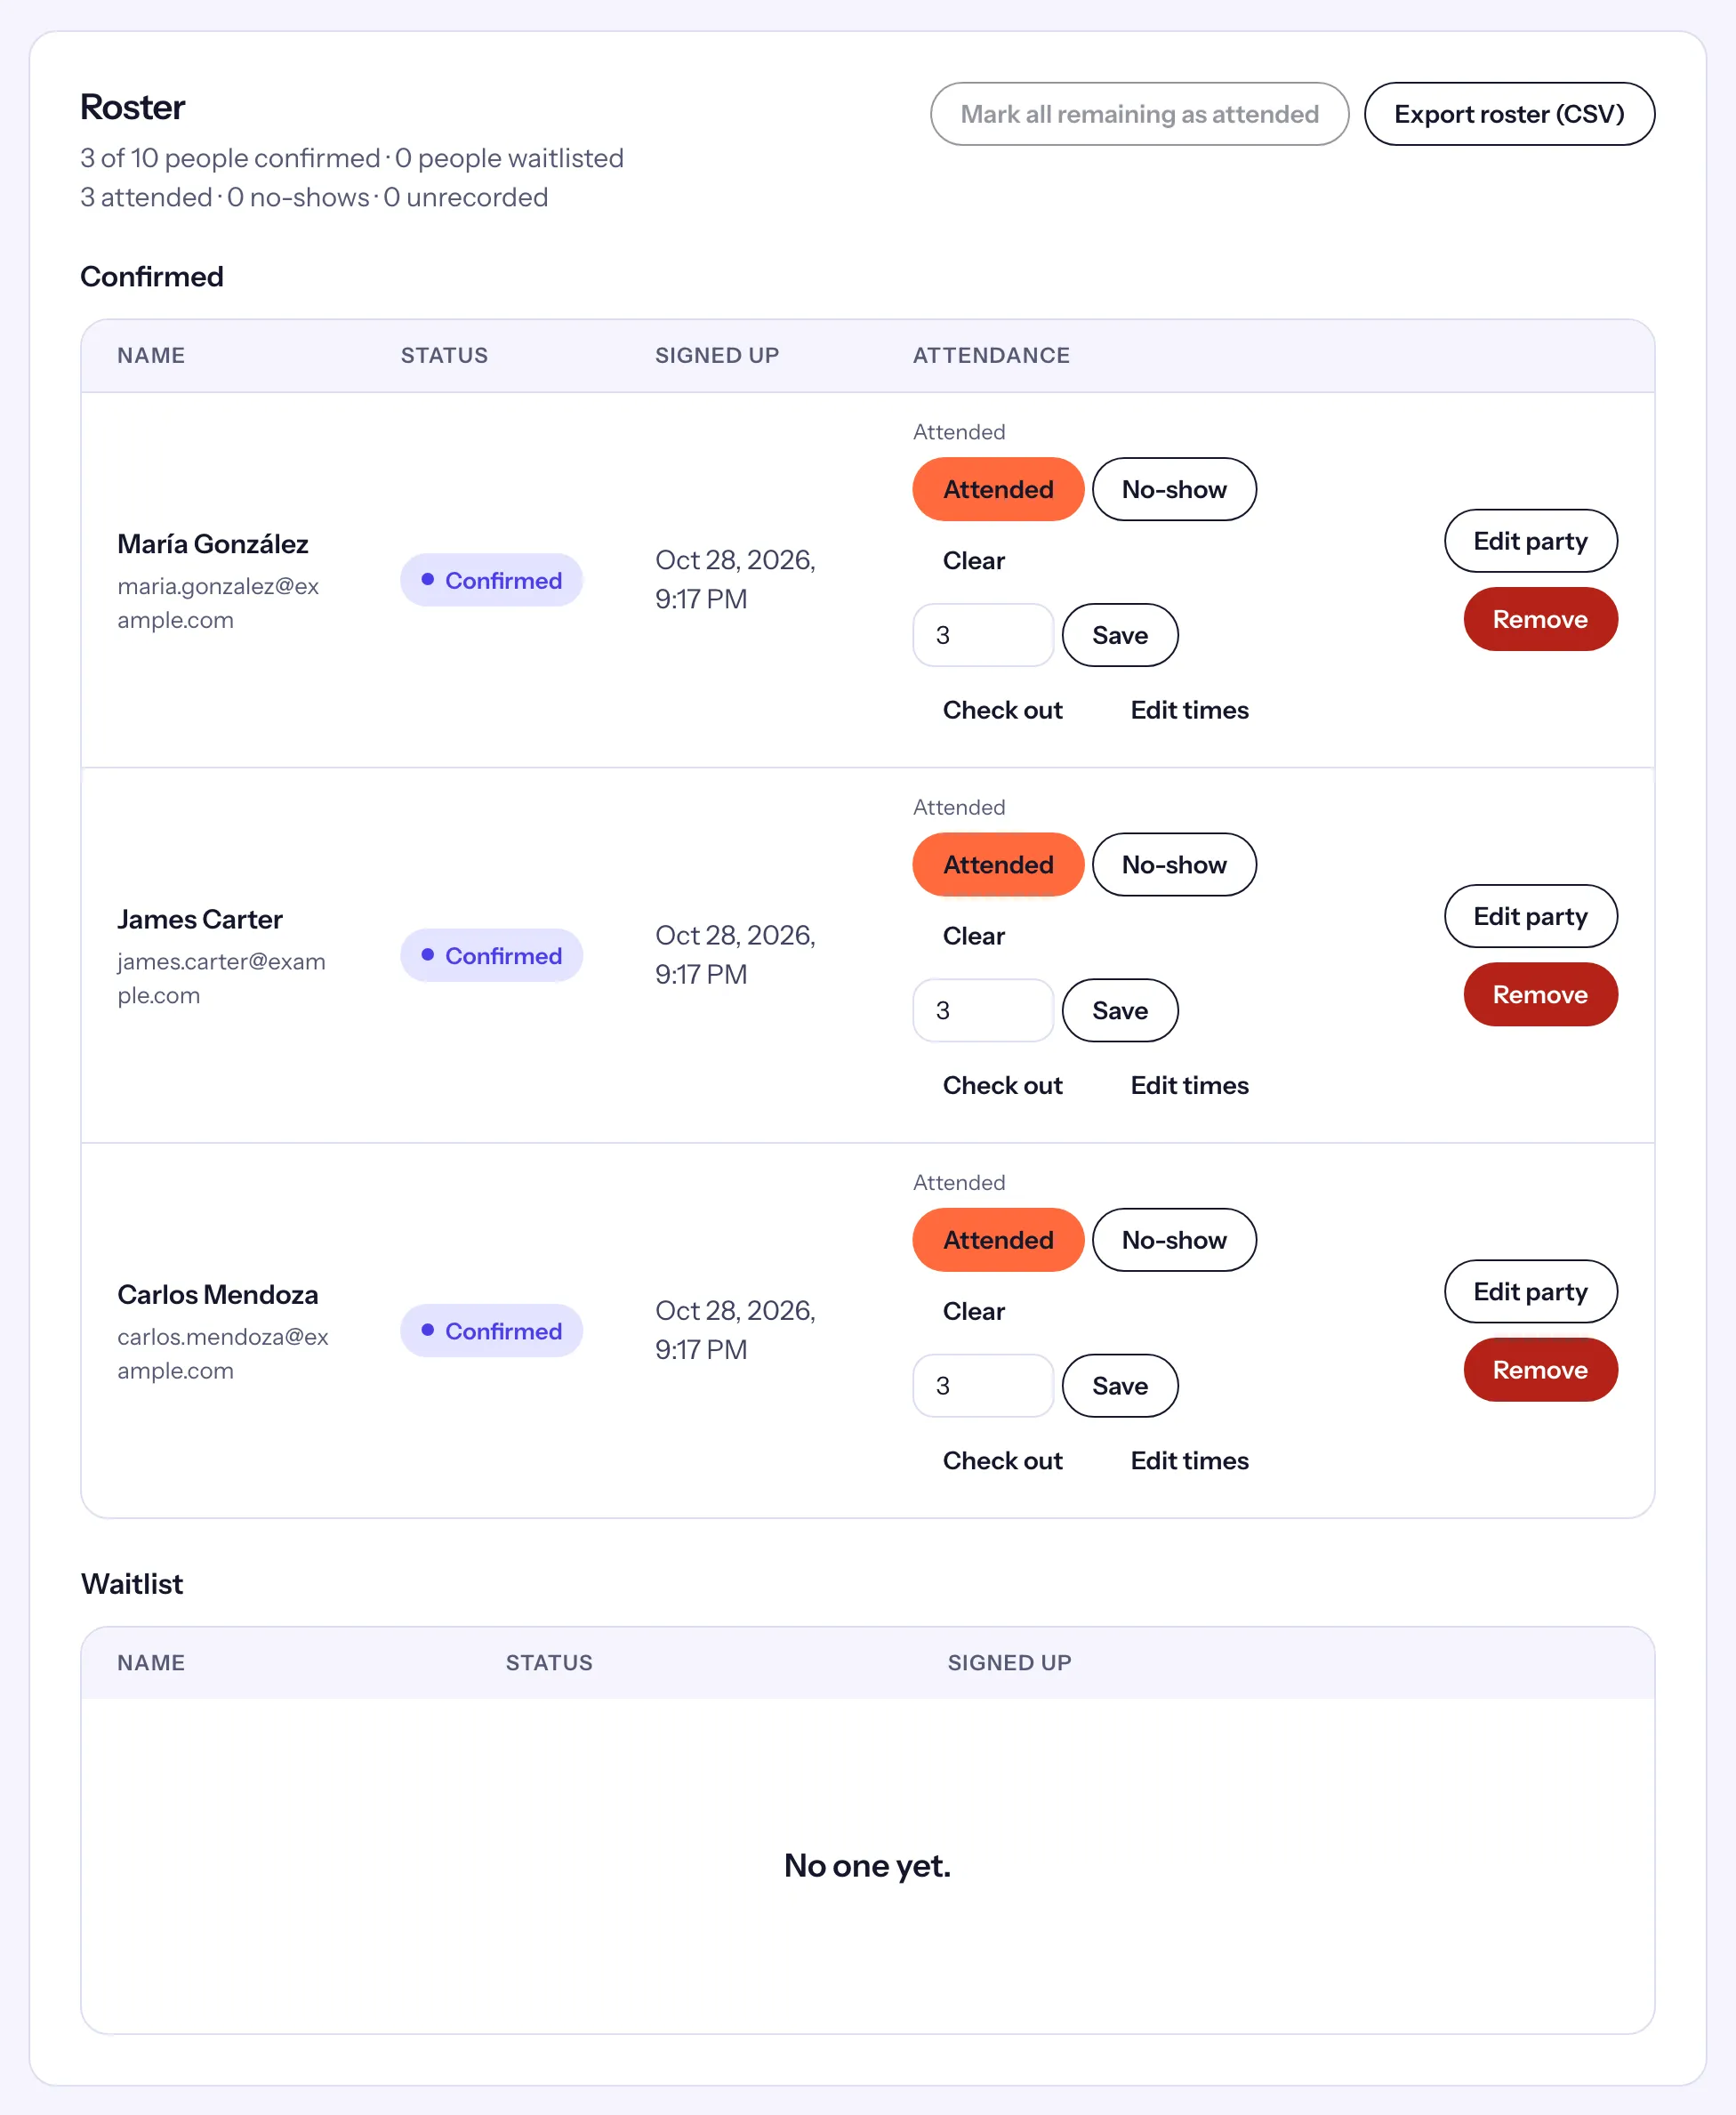Viewport: 1736px width, 2115px height.
Task: Focus James Carter's party size field
Action: [x=983, y=1010]
